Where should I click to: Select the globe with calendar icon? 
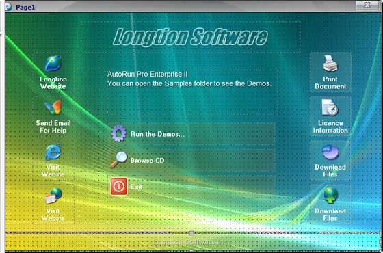coord(53,196)
